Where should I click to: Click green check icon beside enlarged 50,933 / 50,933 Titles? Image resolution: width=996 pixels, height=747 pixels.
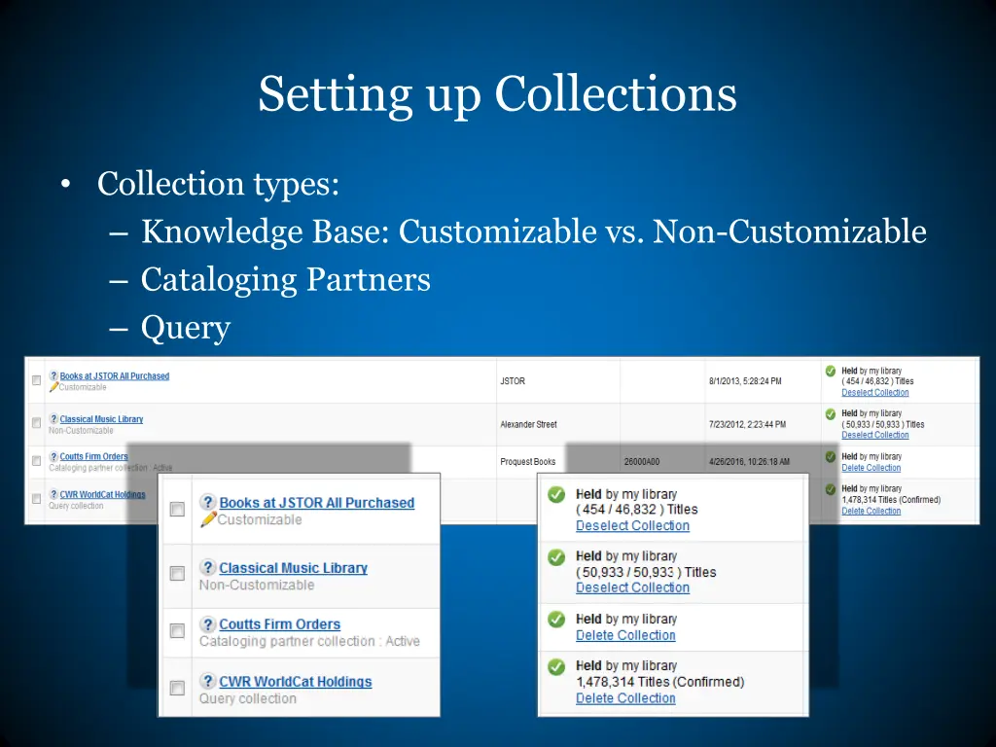pyautogui.click(x=556, y=556)
